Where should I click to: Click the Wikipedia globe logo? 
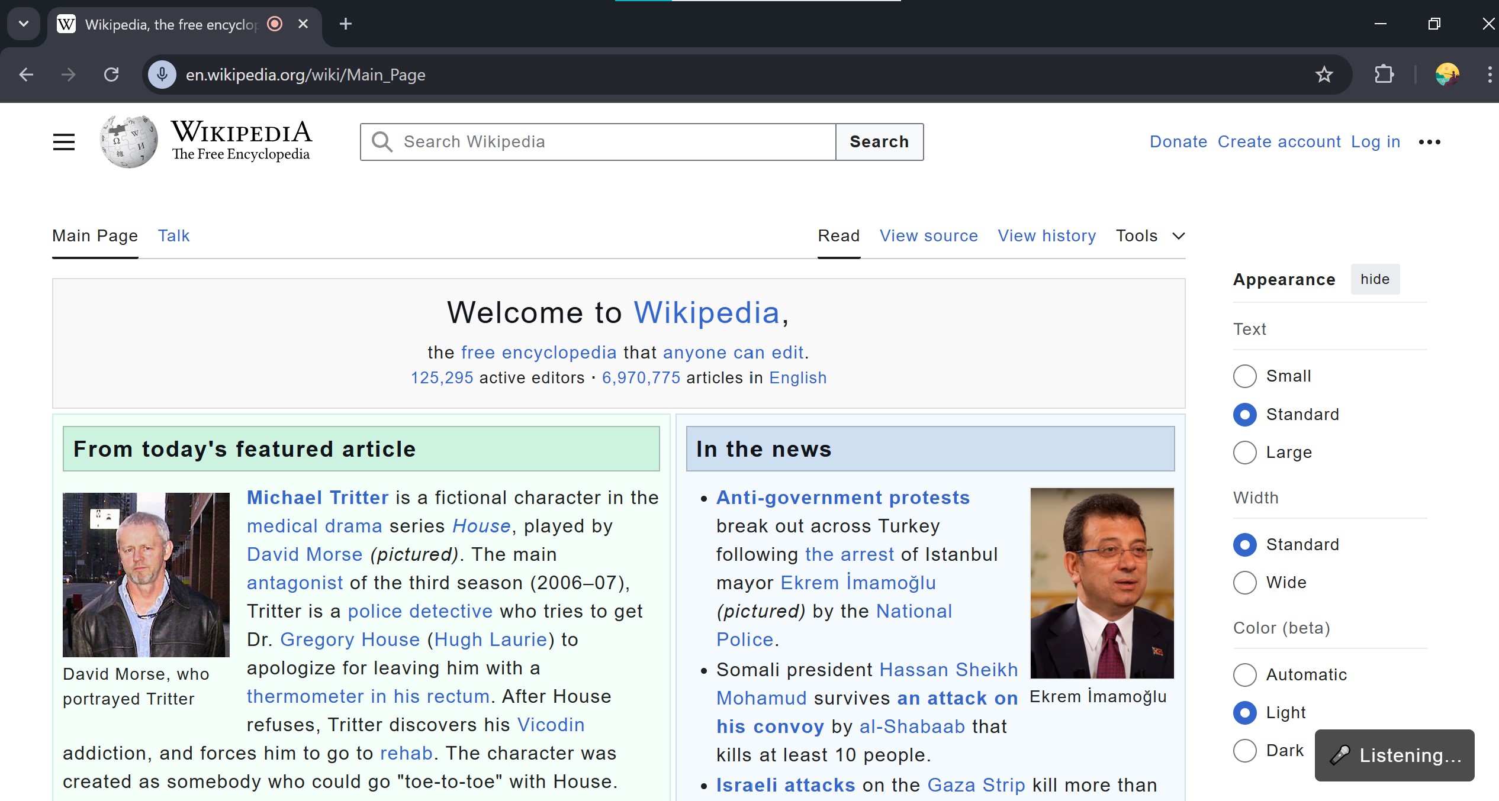(129, 142)
